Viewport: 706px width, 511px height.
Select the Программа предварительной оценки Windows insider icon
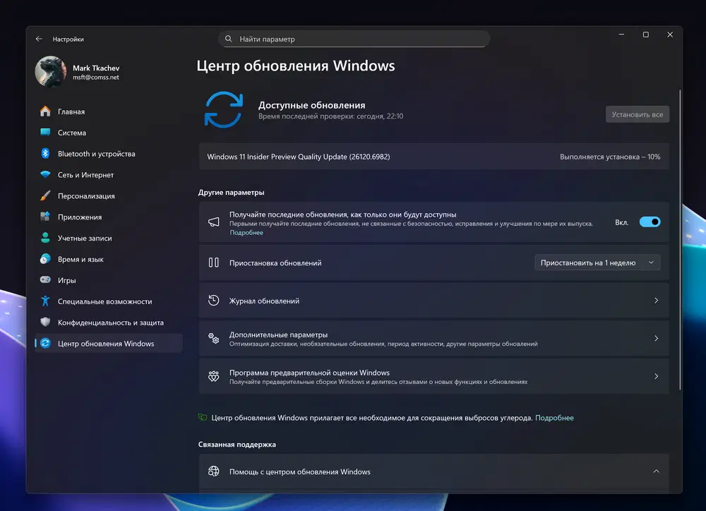213,375
